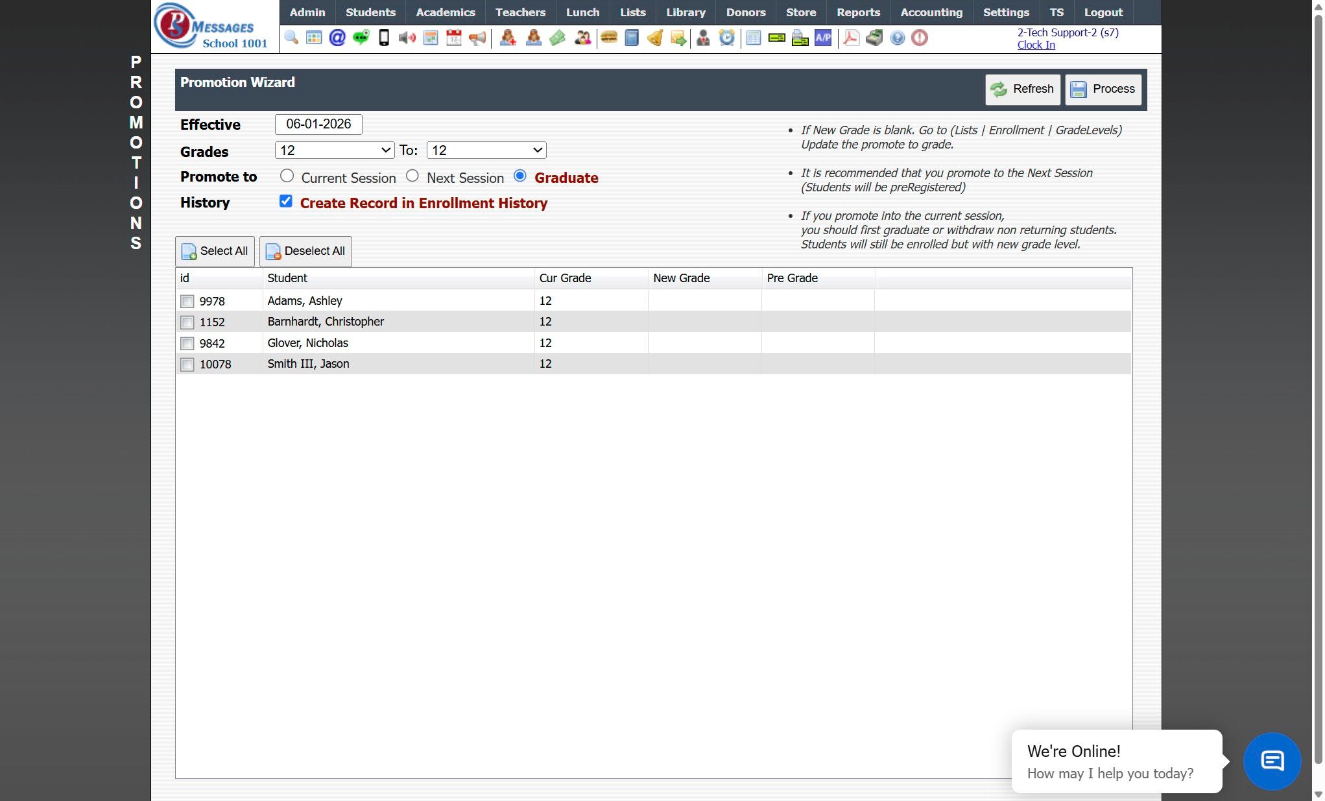Click the blue help question icon
Viewport: 1325px width, 801px height.
(897, 38)
